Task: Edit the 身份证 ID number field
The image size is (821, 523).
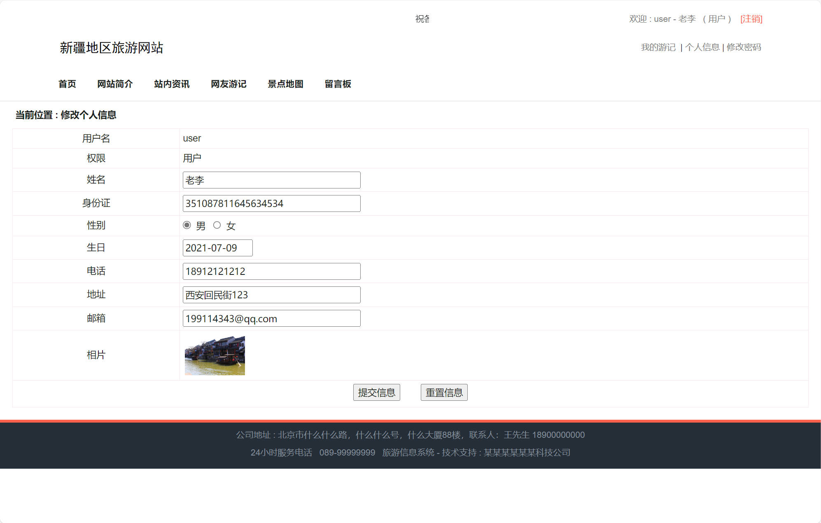Action: (x=271, y=203)
